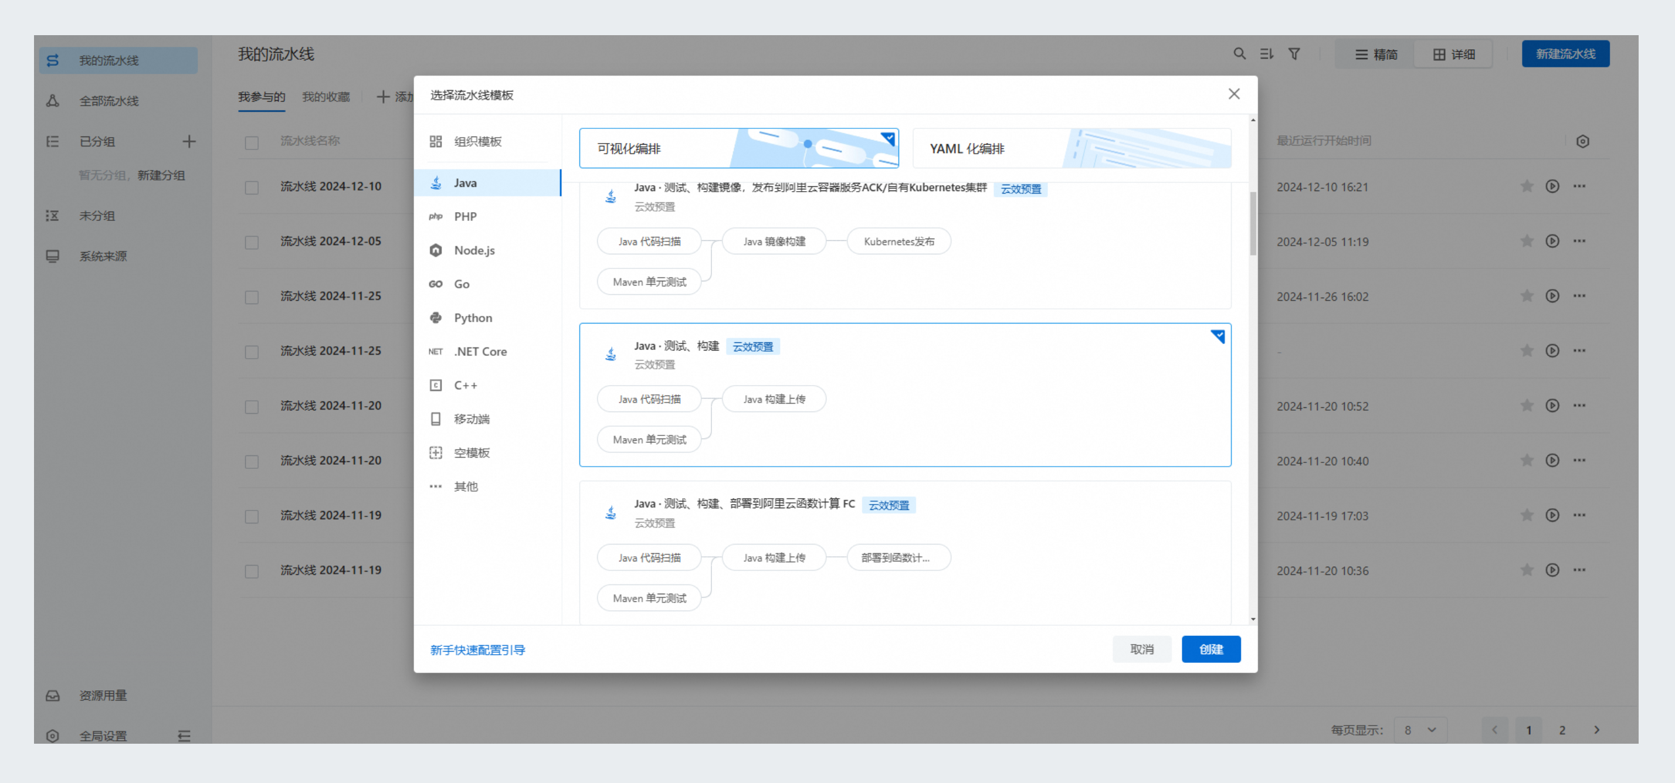Click the 新建分组 link

click(x=161, y=175)
